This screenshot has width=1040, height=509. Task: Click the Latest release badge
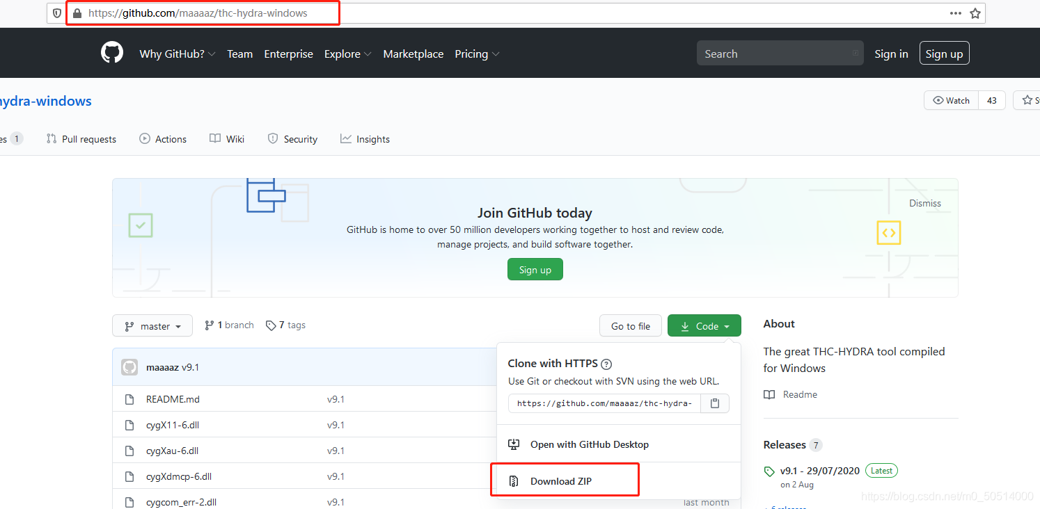point(881,471)
